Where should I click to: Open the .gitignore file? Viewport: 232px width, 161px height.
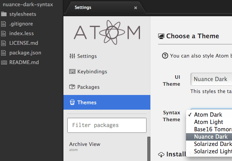point(21,24)
